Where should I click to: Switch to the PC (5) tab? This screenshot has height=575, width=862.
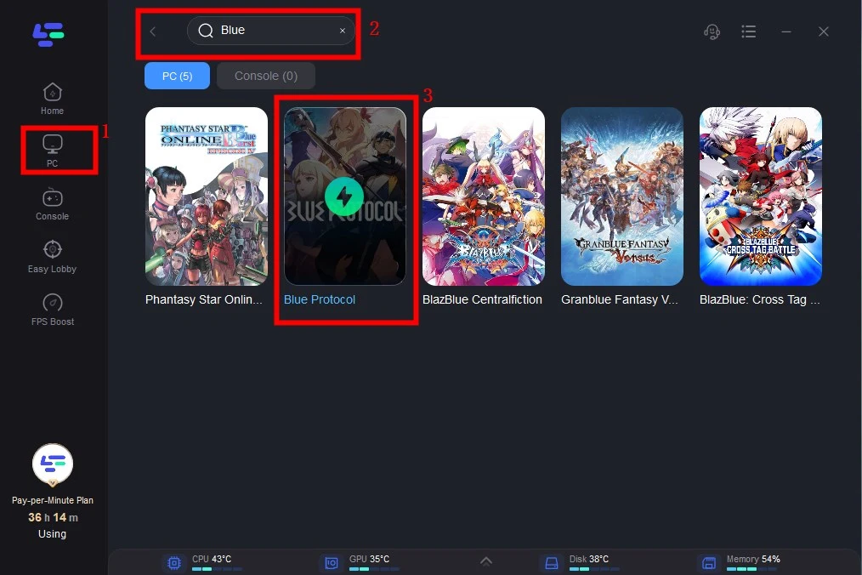point(177,76)
